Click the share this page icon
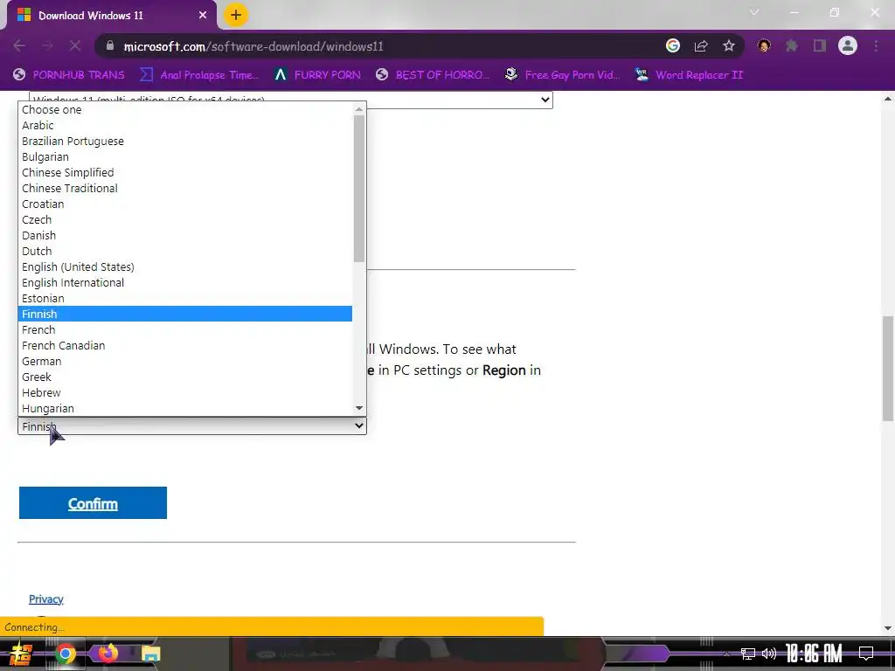 pyautogui.click(x=701, y=46)
